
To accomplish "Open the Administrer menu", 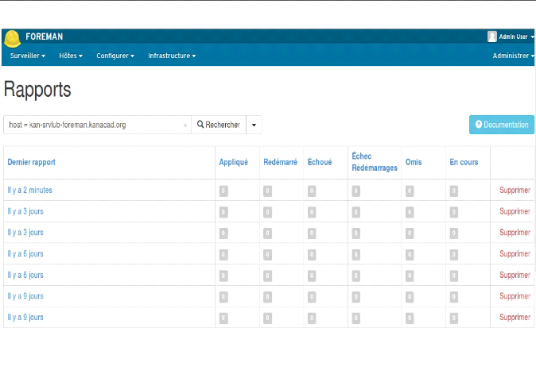I will point(513,56).
